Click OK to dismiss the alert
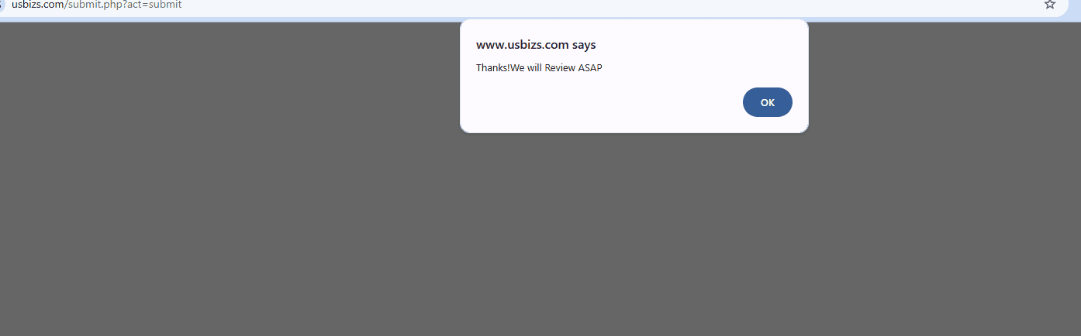The image size is (1081, 336). 767,102
